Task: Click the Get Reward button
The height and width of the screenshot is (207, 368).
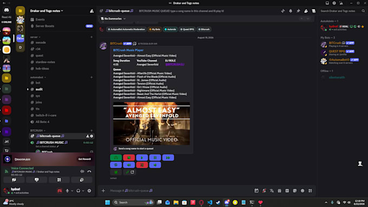Action: click(84, 159)
